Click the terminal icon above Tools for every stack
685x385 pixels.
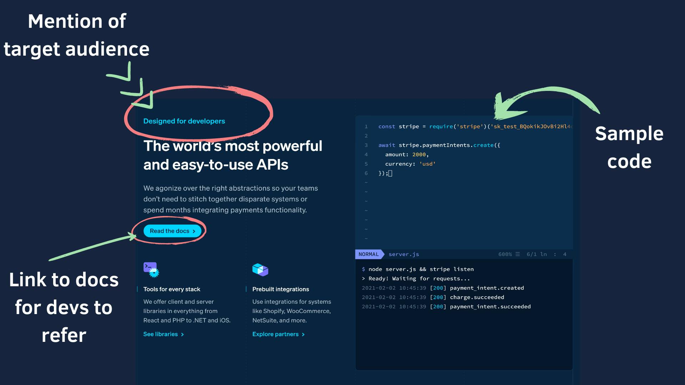[151, 270]
